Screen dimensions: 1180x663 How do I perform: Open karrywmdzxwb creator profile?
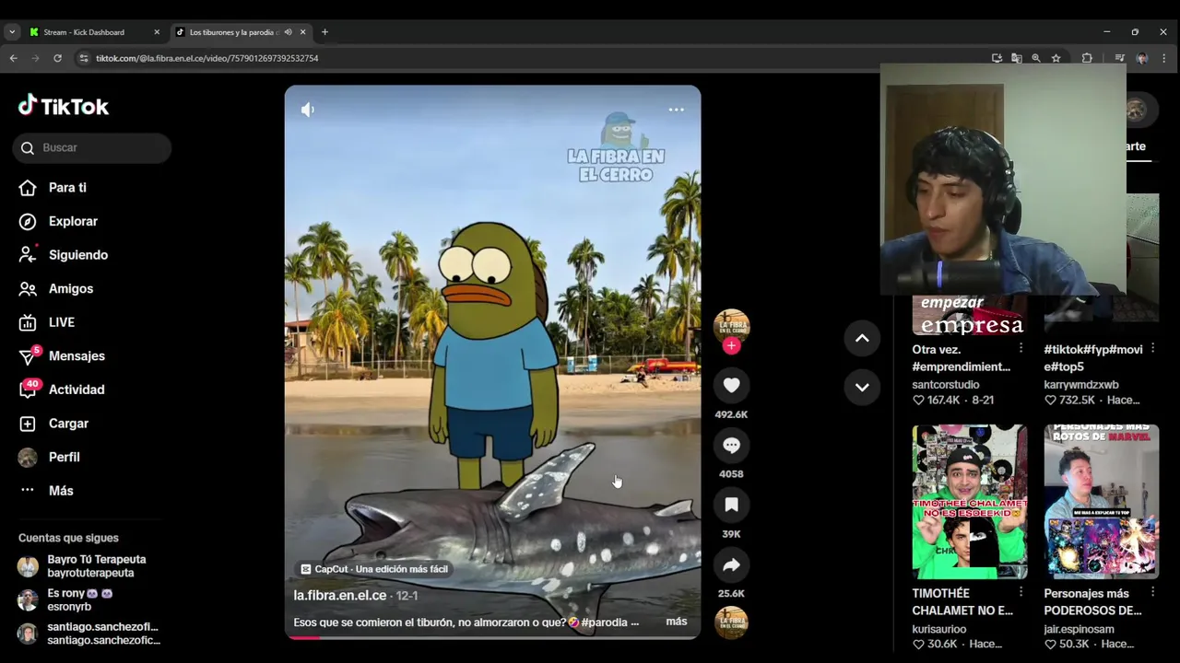click(1081, 385)
